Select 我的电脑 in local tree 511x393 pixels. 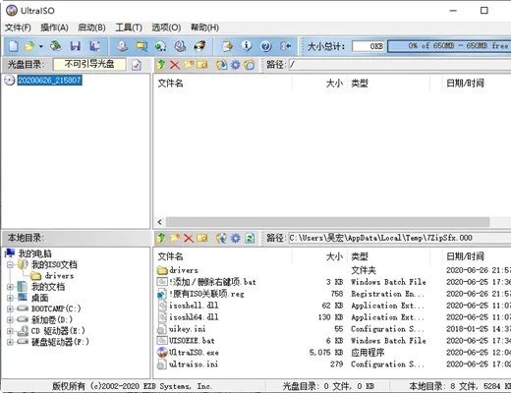[34, 253]
